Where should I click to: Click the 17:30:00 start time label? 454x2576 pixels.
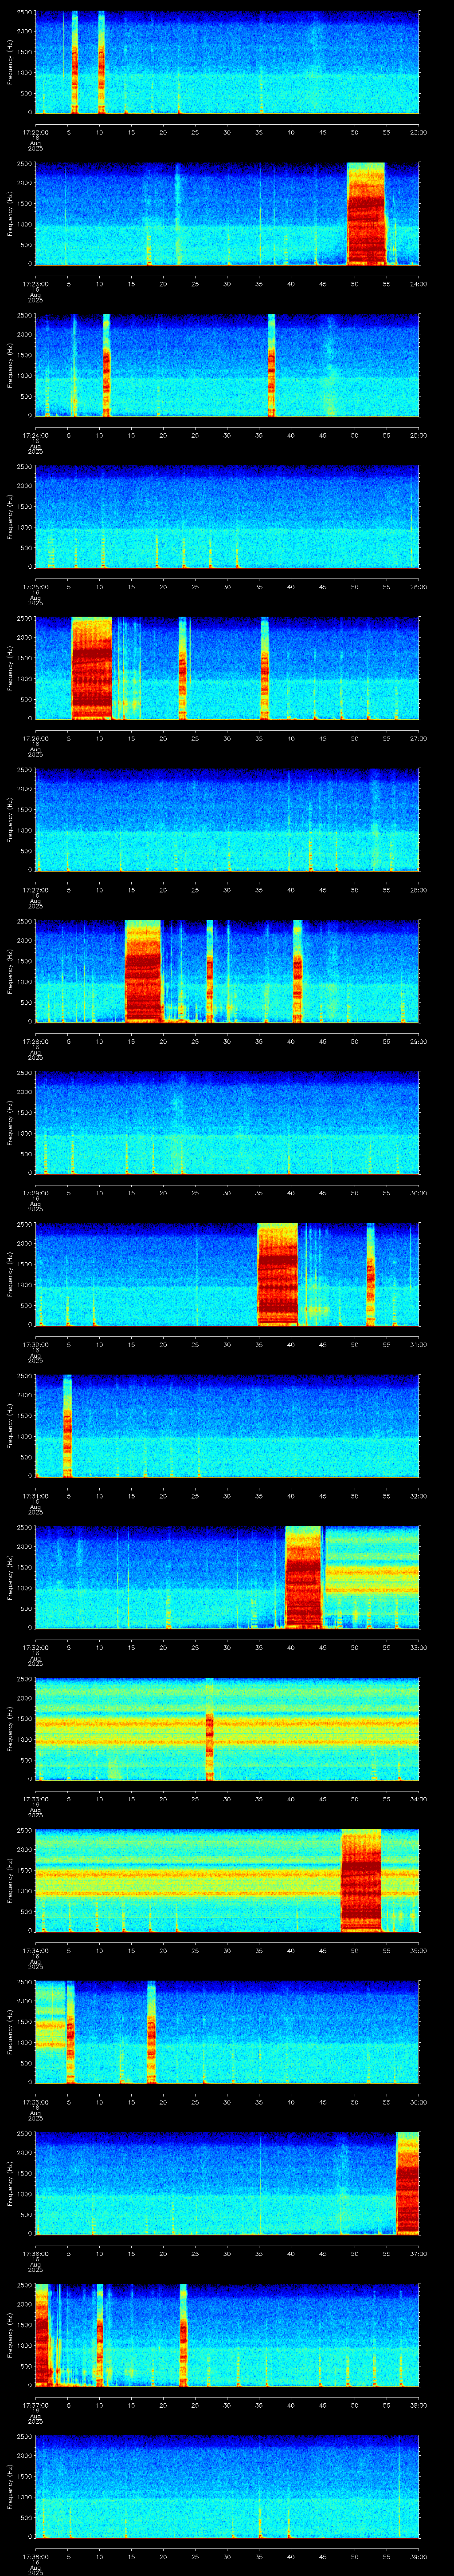click(35, 1344)
